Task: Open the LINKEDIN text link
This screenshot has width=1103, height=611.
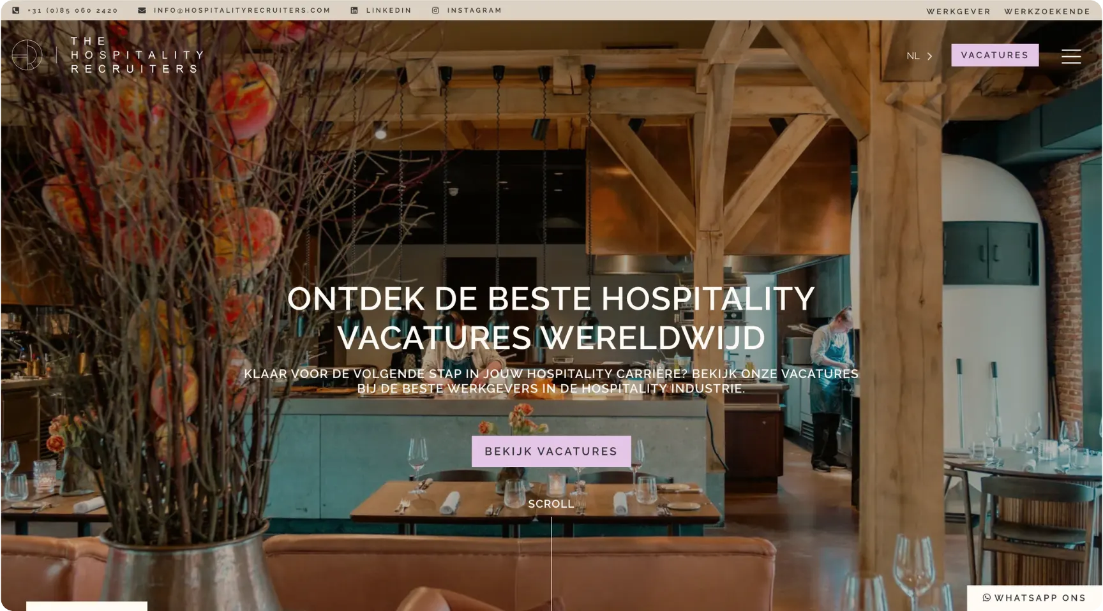Action: coord(389,10)
